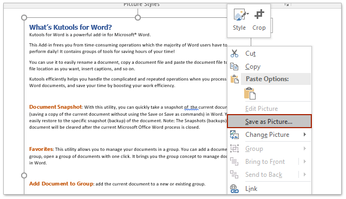Expand the Send to Back arrow
Image resolution: width=346 pixels, height=199 pixels.
[x=305, y=175]
